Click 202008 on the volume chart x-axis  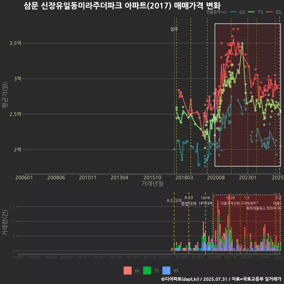214,257
